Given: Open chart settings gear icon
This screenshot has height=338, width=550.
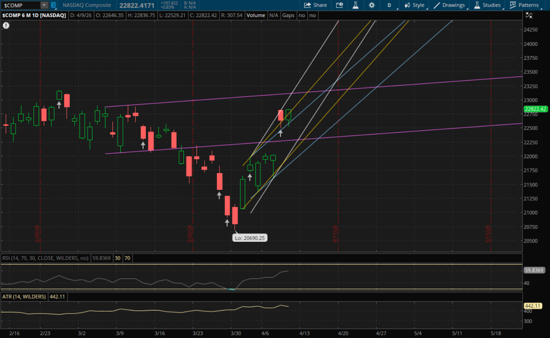Looking at the screenshot, I should point(372,5).
